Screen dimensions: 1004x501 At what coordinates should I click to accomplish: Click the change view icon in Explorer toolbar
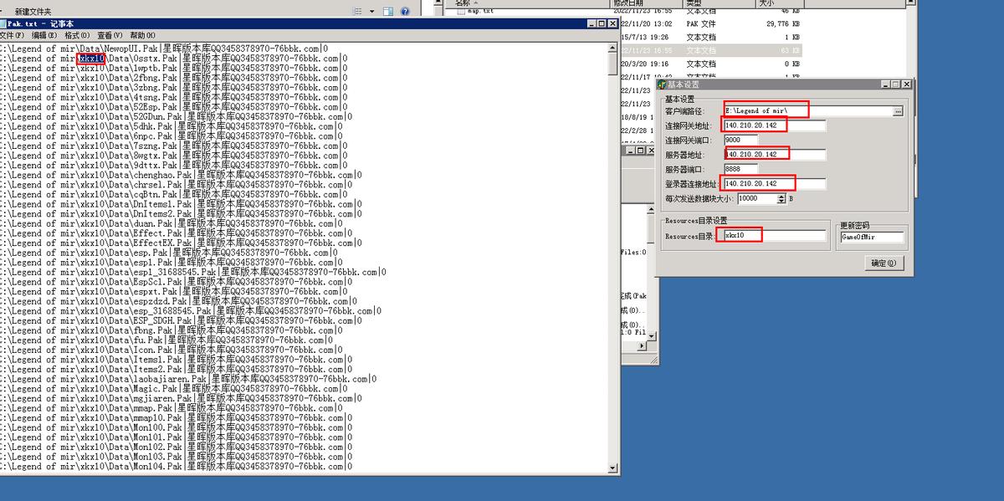point(358,12)
